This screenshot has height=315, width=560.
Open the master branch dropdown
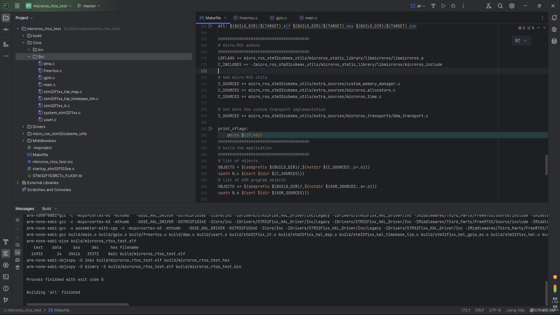[89, 6]
